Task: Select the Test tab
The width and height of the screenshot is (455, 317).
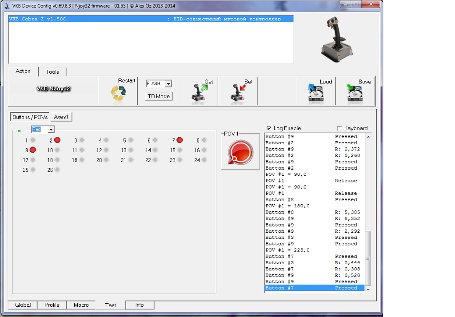Action: click(x=111, y=305)
